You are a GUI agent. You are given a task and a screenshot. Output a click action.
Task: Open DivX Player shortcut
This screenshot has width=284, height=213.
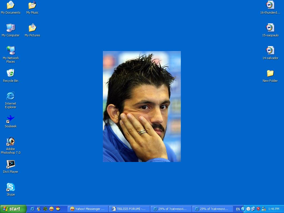coord(11,165)
